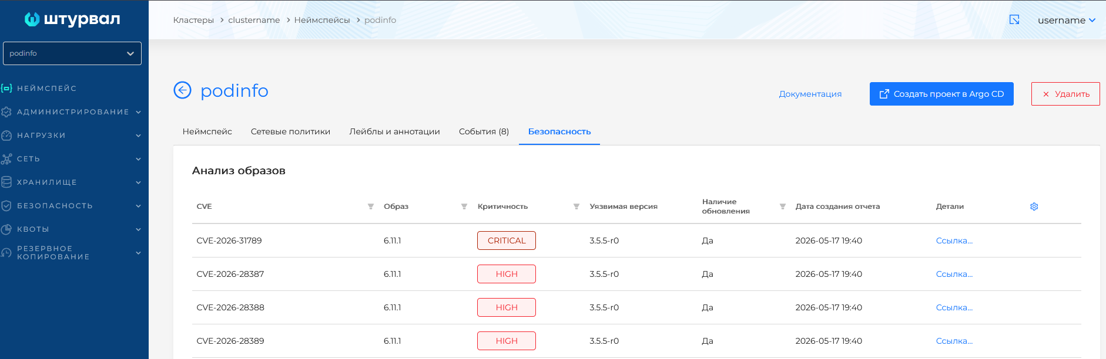Click Хранилище sidebar database icon
This screenshot has height=359, width=1106.
(x=6, y=182)
